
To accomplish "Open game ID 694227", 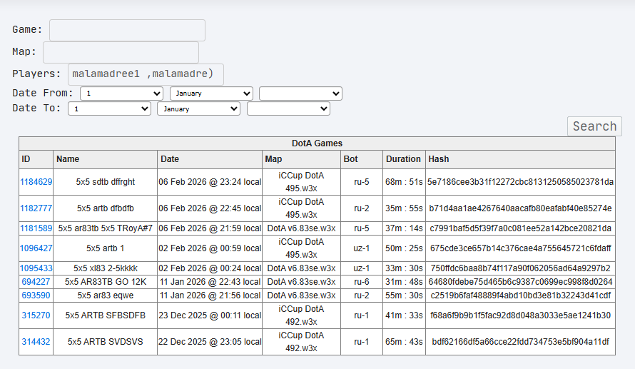I will coord(36,282).
